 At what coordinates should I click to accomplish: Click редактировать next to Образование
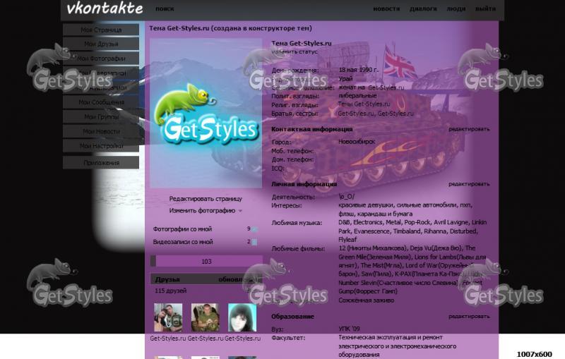coord(469,317)
